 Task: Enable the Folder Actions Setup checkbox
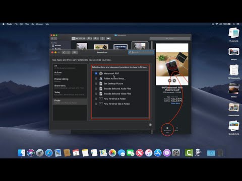[x=96, y=78]
